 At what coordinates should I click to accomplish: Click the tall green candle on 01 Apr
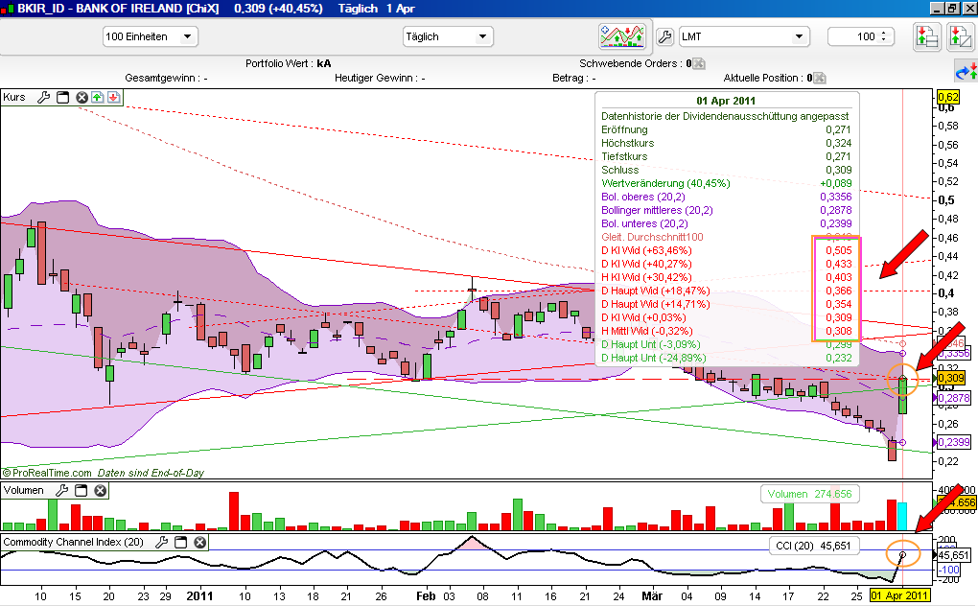tap(902, 395)
